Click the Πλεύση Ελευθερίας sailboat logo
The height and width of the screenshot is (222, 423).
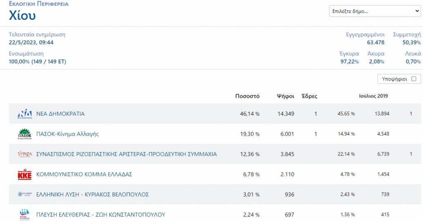[x=24, y=214]
